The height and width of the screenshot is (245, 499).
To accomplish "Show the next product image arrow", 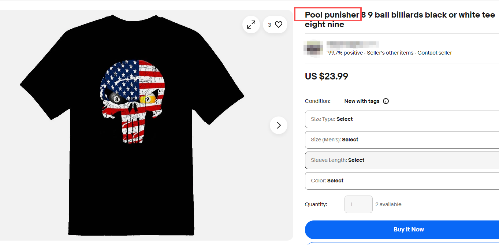I will 279,125.
